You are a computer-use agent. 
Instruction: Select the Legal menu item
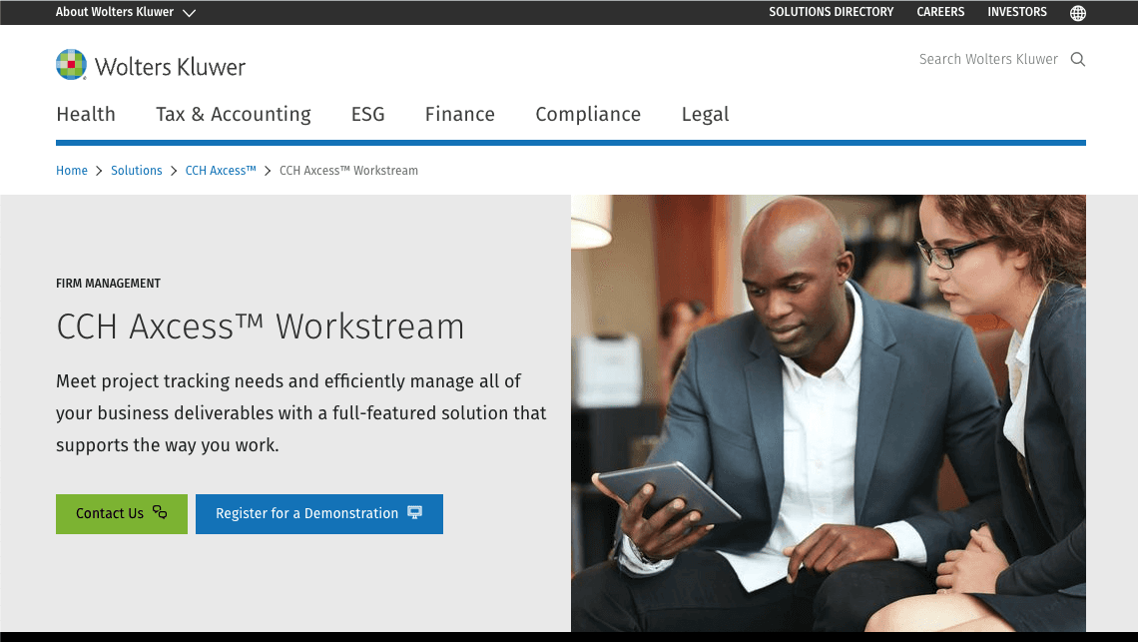tap(705, 114)
